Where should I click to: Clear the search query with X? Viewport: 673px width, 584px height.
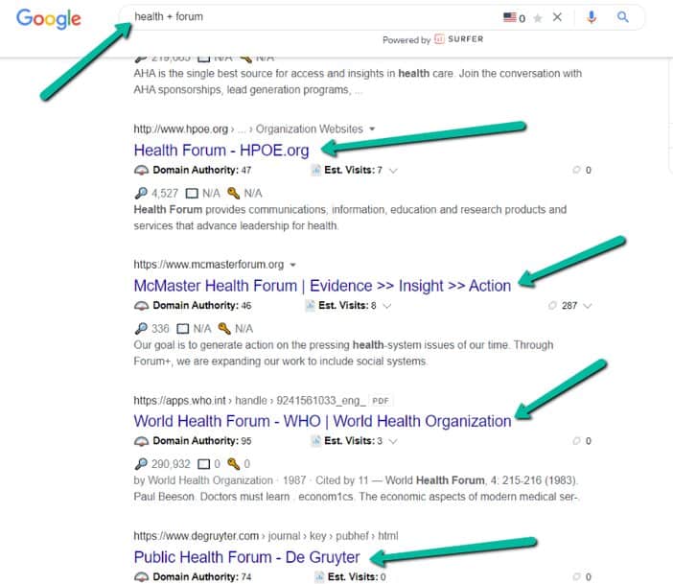(x=557, y=17)
